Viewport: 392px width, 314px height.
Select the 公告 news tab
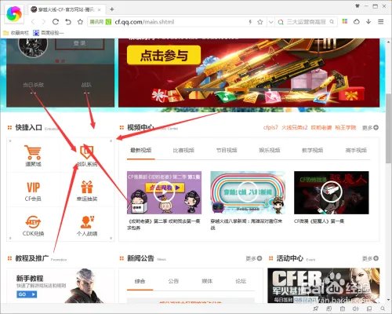(173, 281)
